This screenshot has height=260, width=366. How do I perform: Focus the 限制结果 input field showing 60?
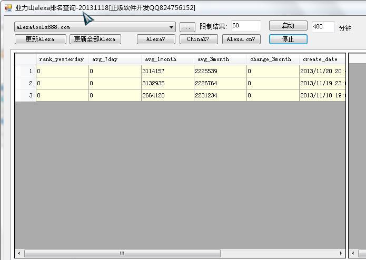tap(246, 26)
